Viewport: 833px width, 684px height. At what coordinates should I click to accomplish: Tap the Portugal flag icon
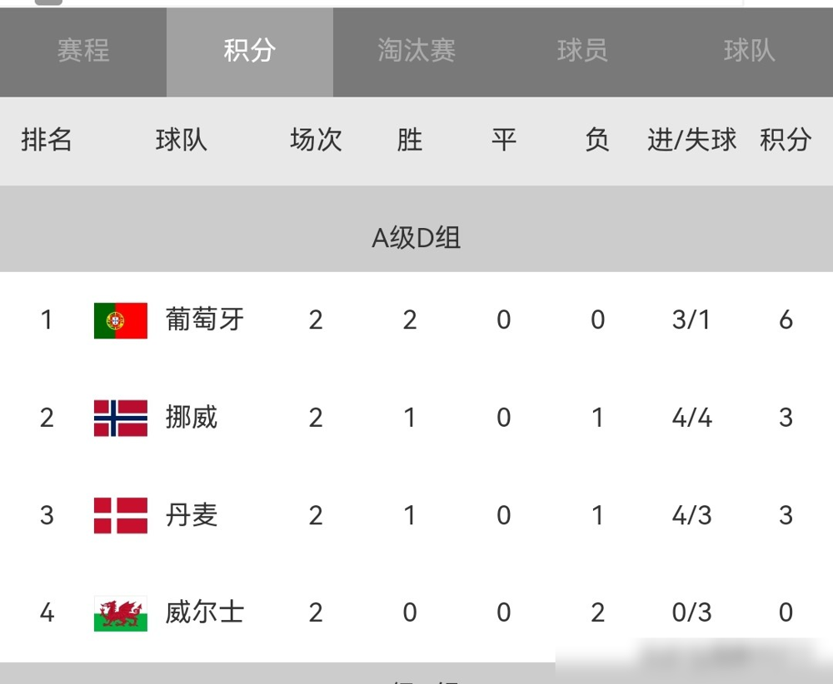coord(121,320)
